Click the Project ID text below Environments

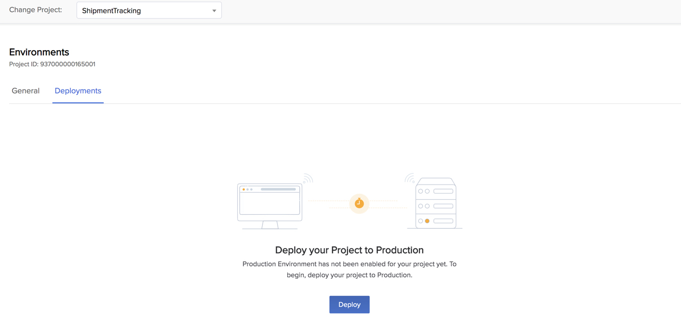point(52,64)
